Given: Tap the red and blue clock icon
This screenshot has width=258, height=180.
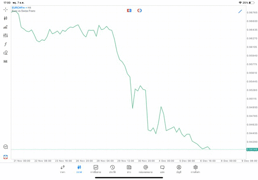Looking at the screenshot, I should click(x=139, y=10).
